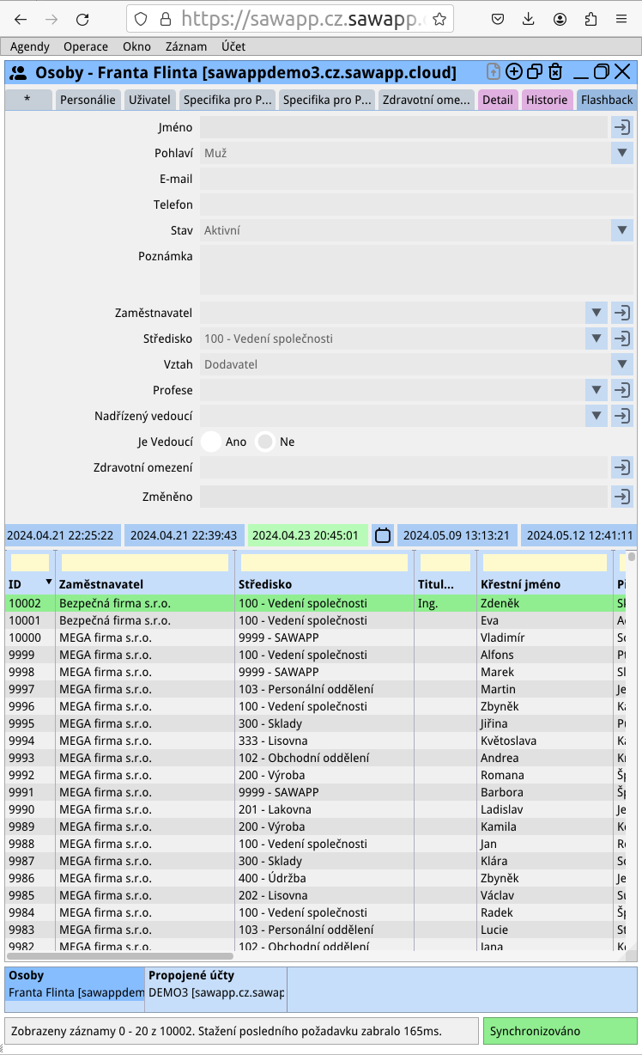This screenshot has height=1055, width=642.
Task: Click the E-mail input field
Action: point(416,179)
